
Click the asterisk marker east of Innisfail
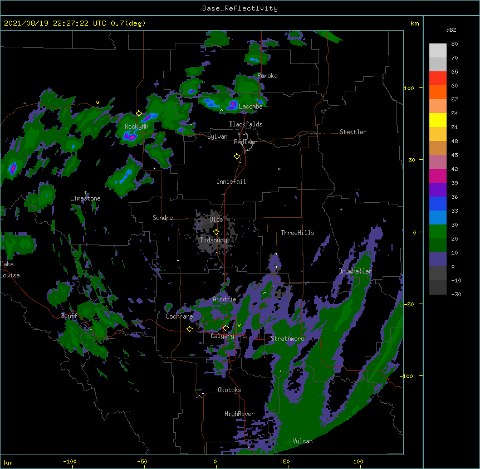[x=280, y=169]
